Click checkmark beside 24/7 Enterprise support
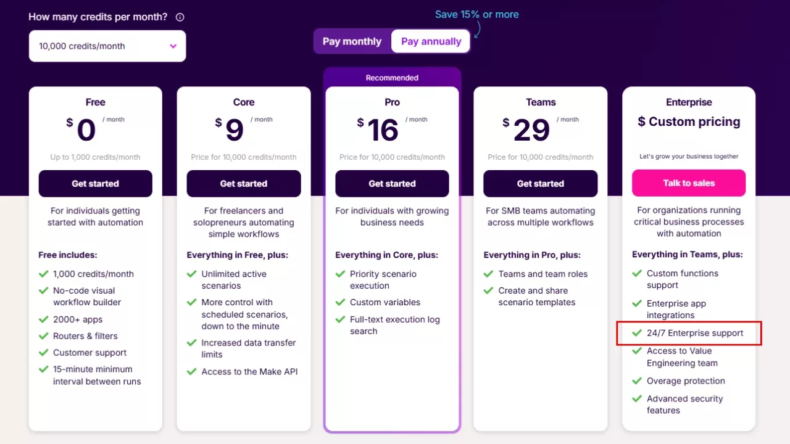 pos(637,333)
